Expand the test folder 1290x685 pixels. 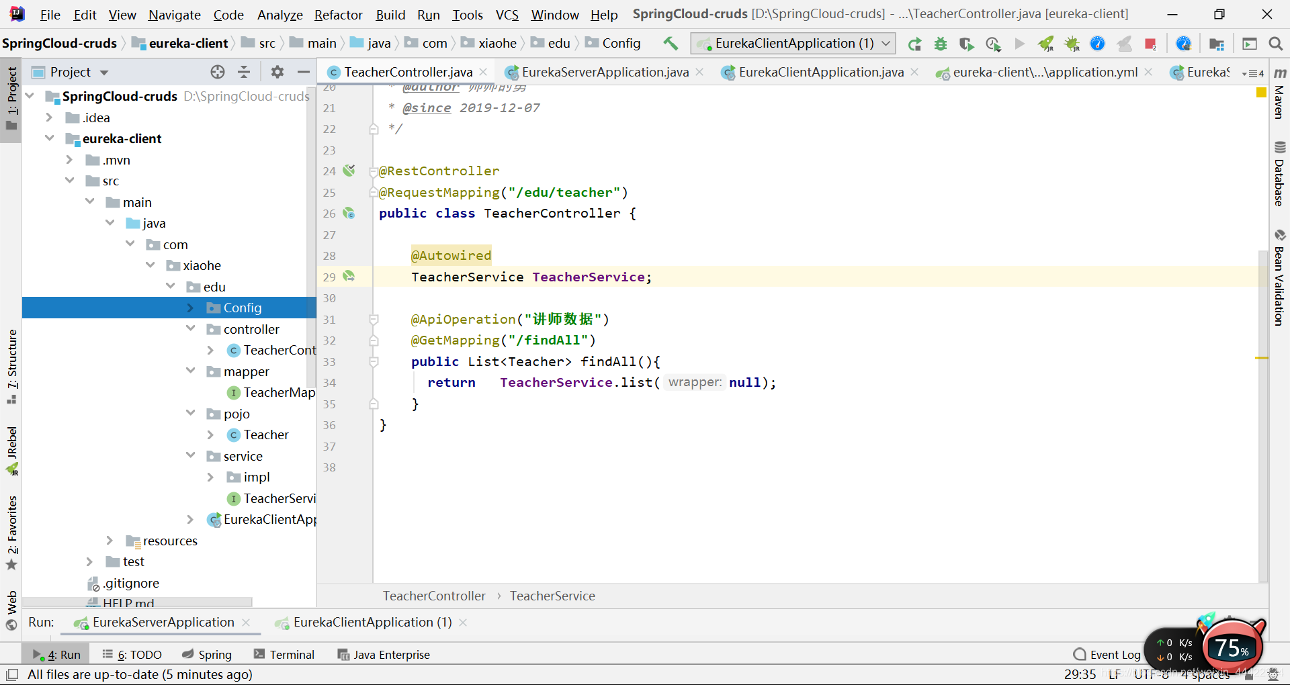click(x=89, y=561)
